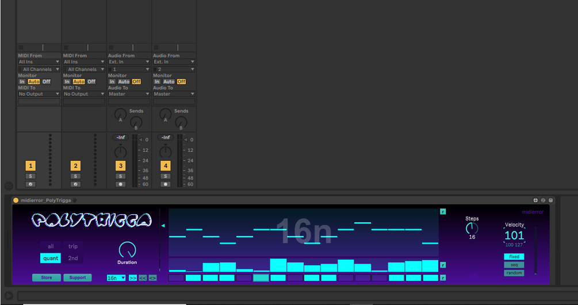Screen dimensions: 578x305
Task: Click the Duration knob
Action: pos(127,250)
